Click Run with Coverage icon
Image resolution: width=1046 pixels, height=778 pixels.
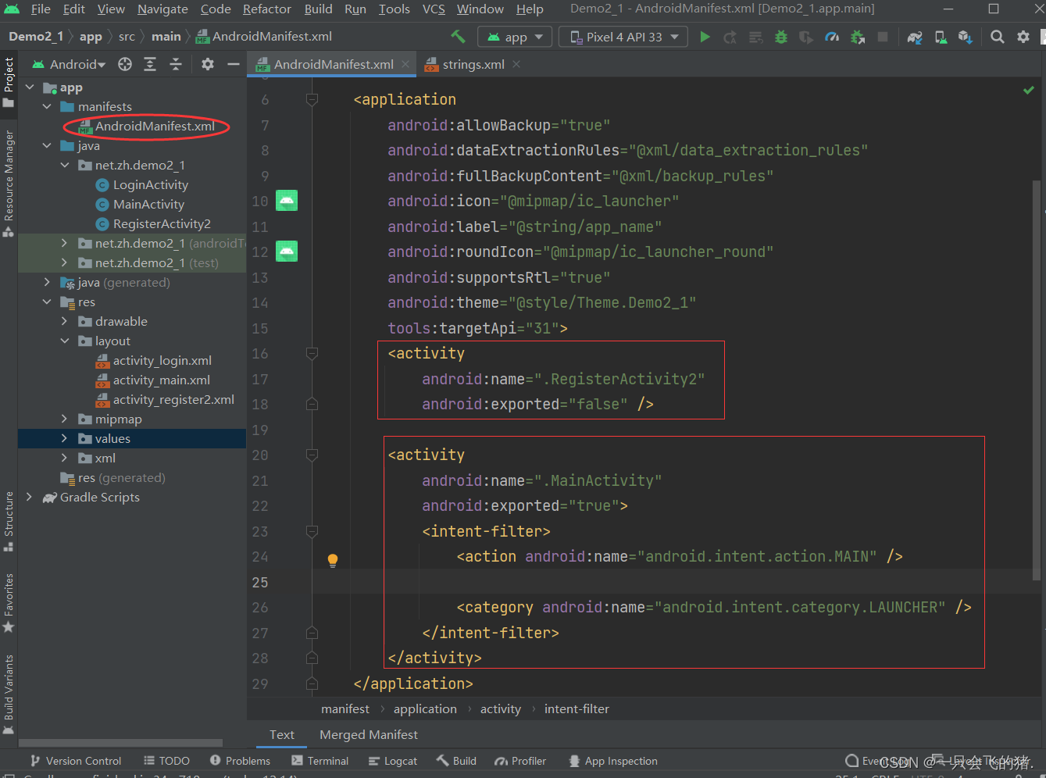[x=806, y=37]
